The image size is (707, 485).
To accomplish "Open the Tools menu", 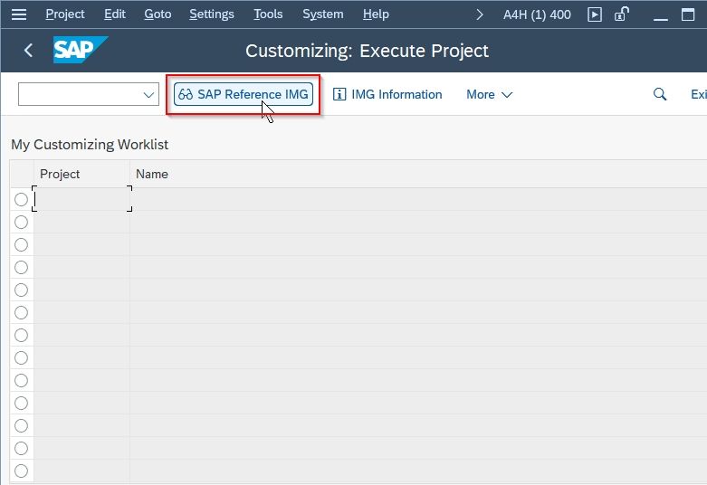I will pos(268,14).
